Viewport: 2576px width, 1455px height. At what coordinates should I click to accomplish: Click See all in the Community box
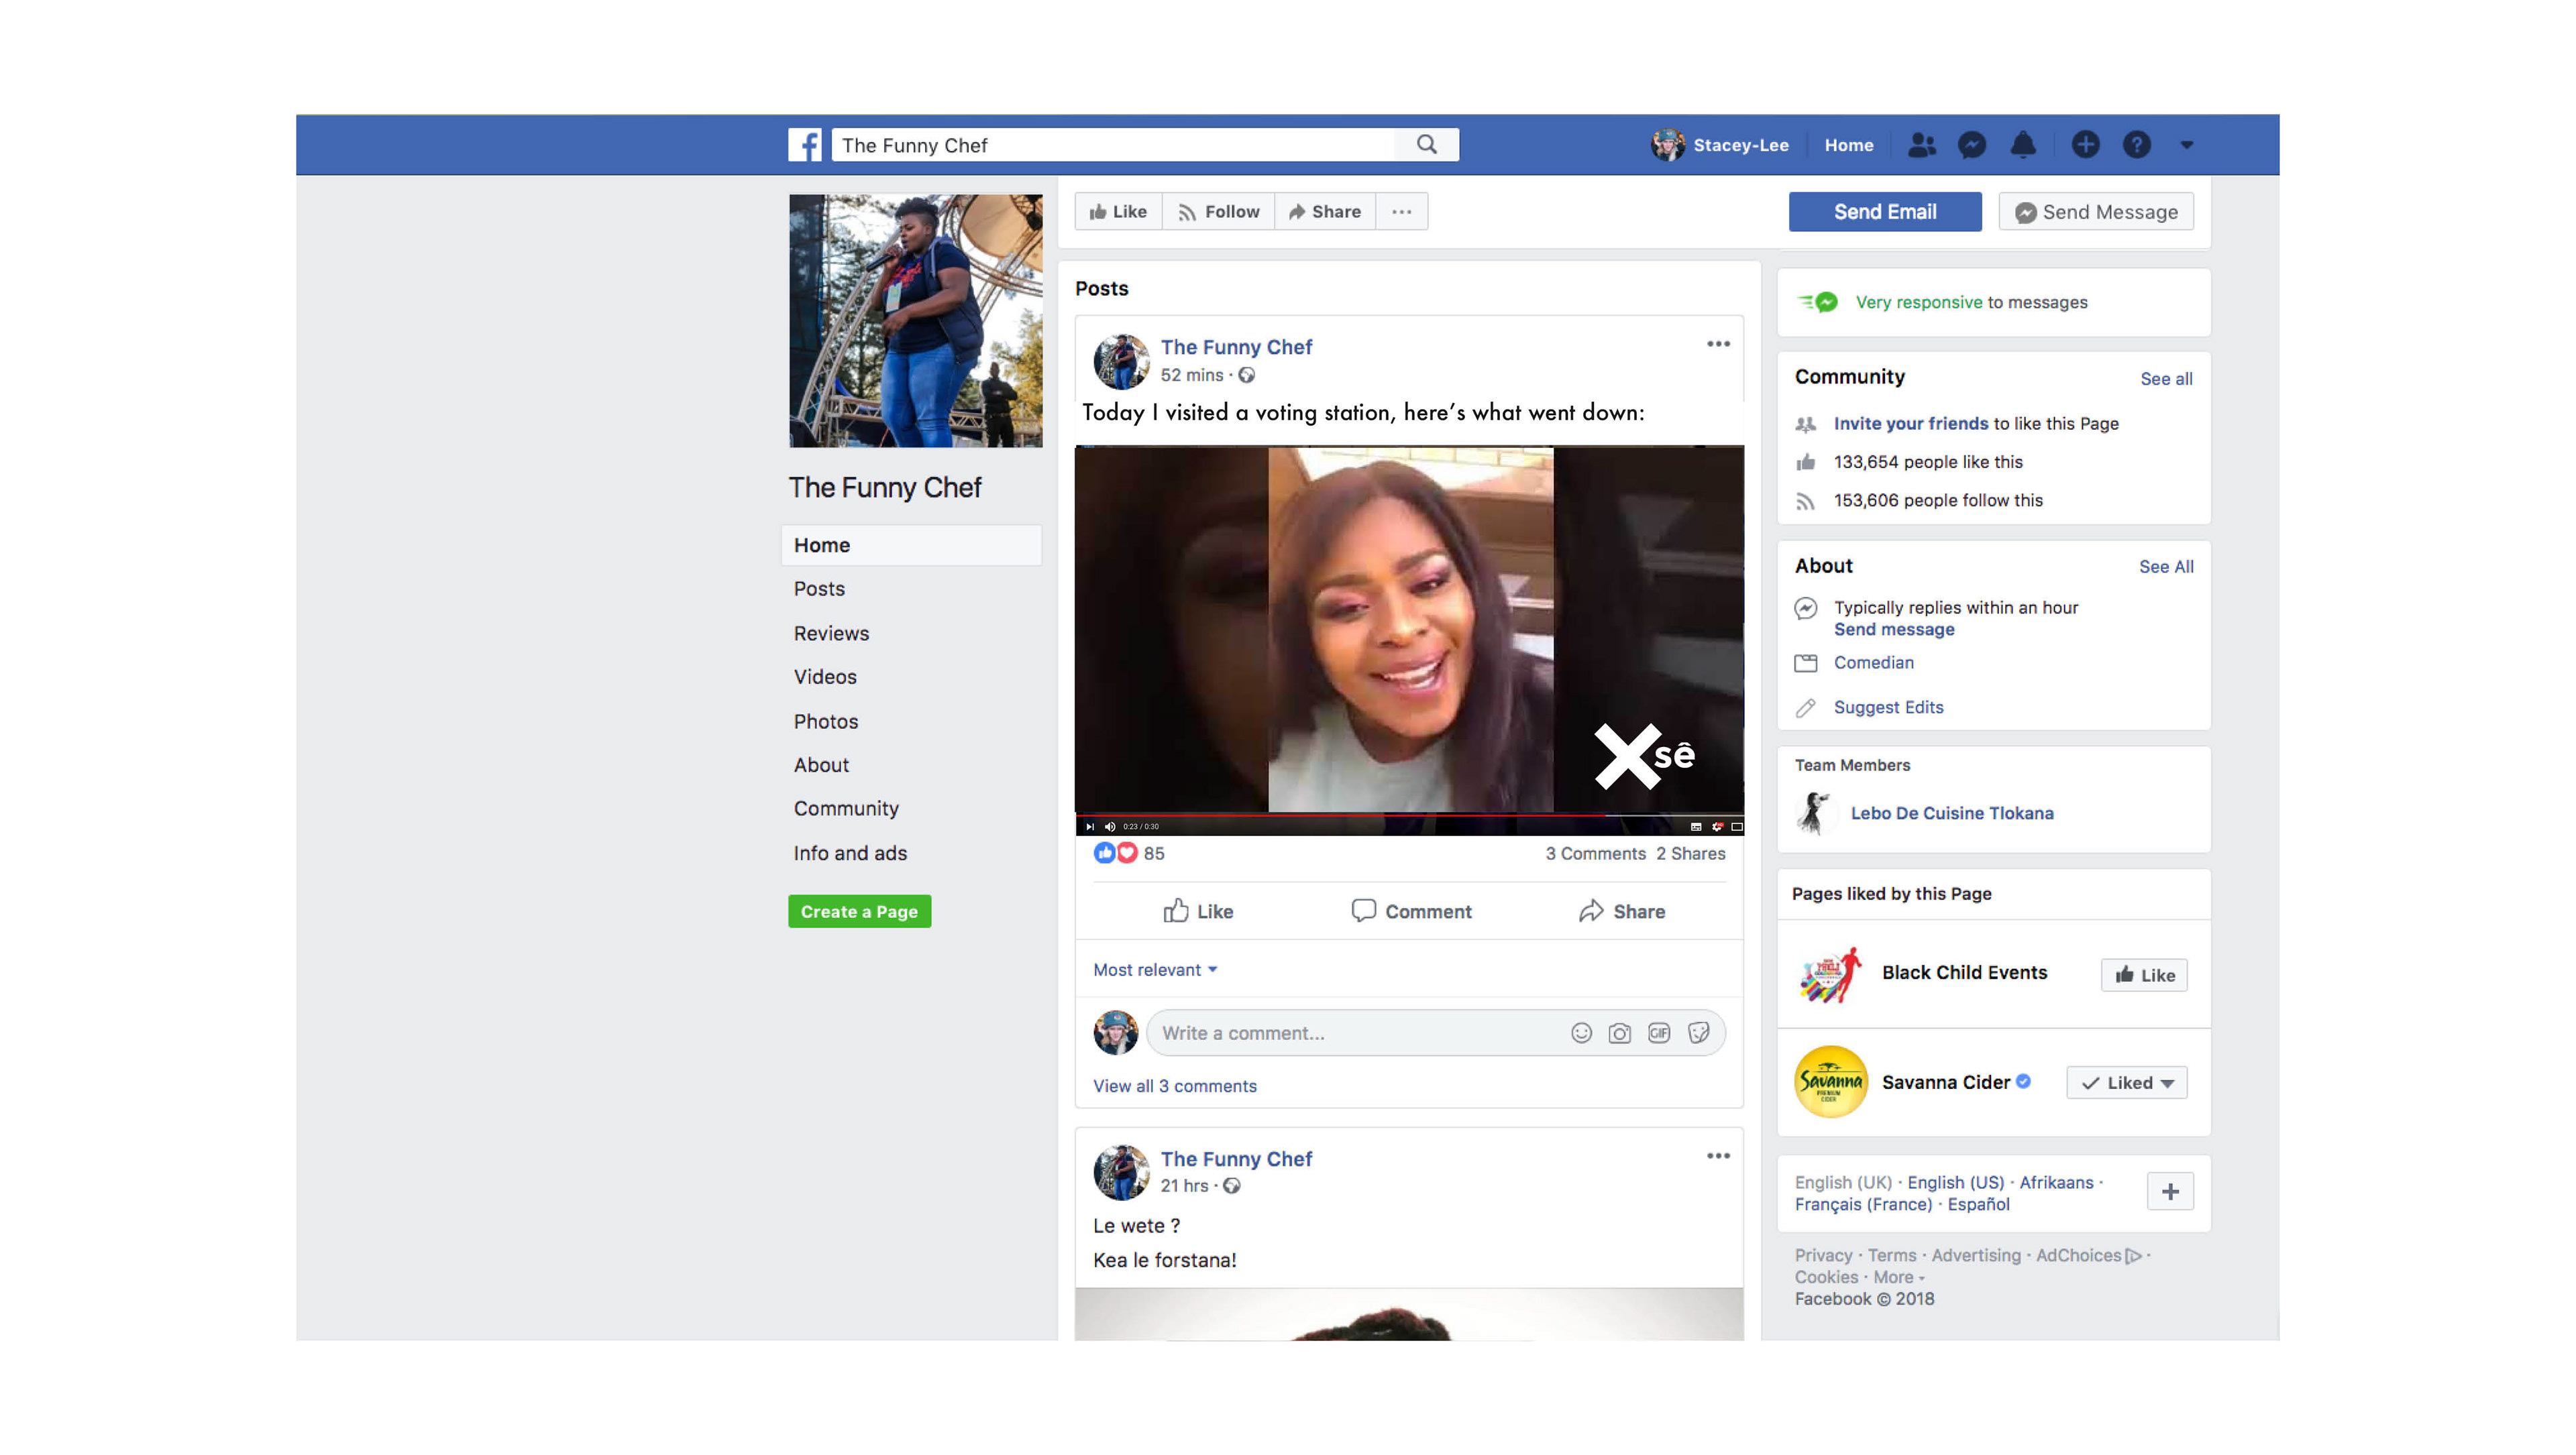[2166, 380]
